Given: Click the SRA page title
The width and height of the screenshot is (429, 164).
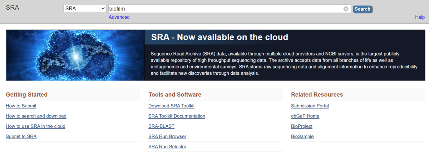Looking at the screenshot, I should (x=13, y=8).
